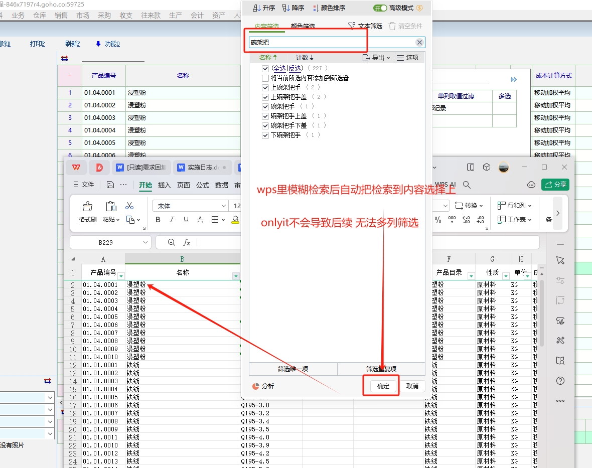Open the 名称 column filter dropdown arrow
Image resolution: width=592 pixels, height=468 pixels.
(x=236, y=276)
